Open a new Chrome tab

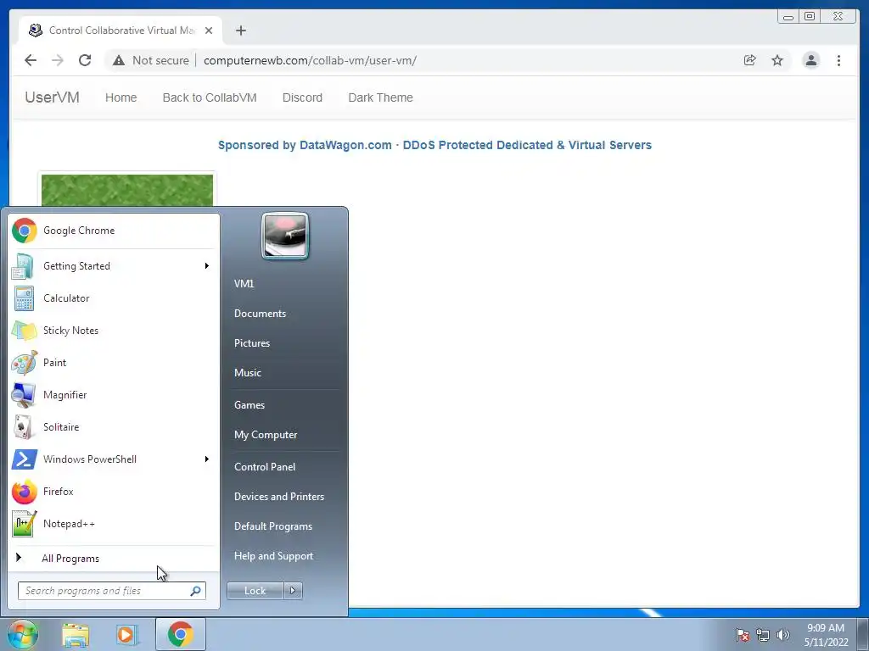[240, 31]
